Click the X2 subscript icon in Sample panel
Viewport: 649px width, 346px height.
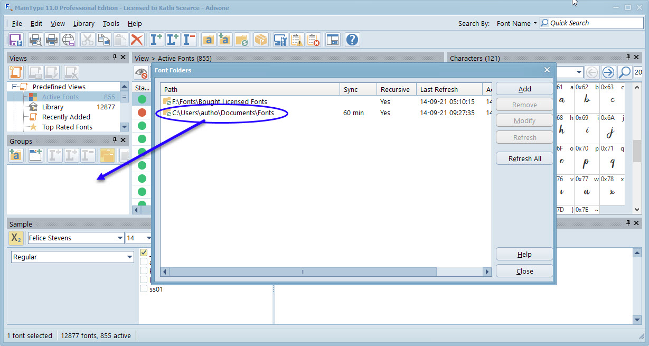[16, 238]
